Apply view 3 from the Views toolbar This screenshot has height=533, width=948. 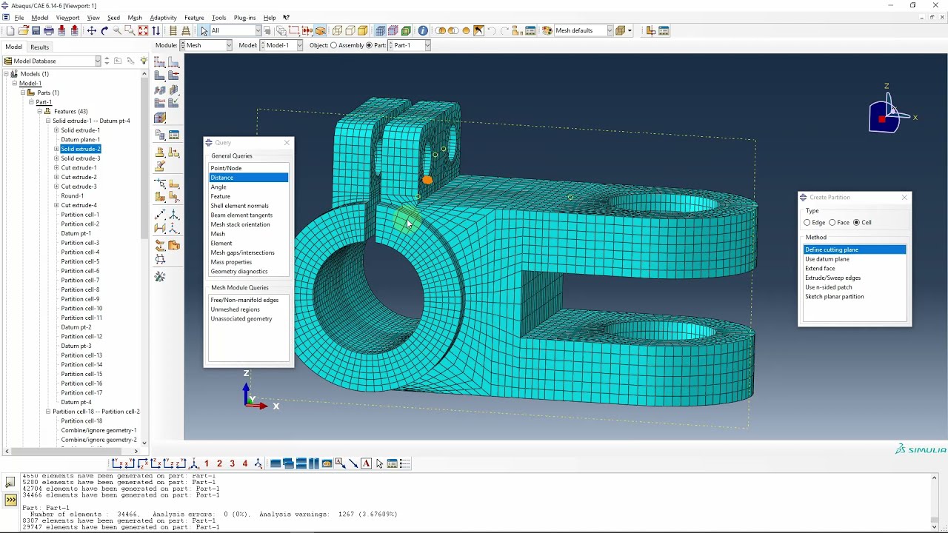[232, 463]
